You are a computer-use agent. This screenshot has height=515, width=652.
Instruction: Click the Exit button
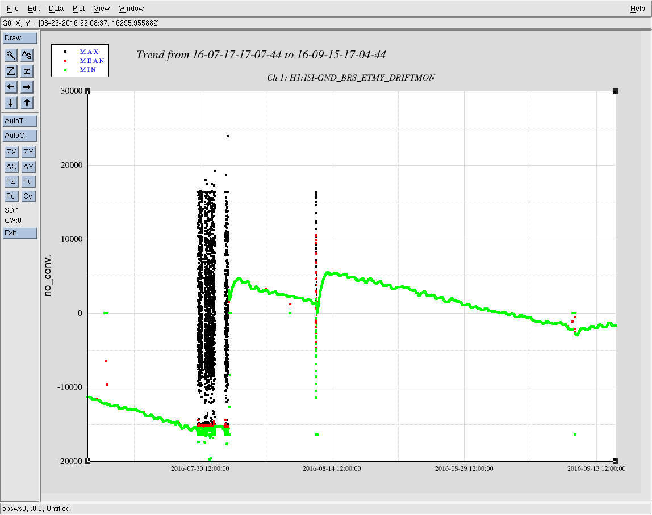[x=20, y=233]
